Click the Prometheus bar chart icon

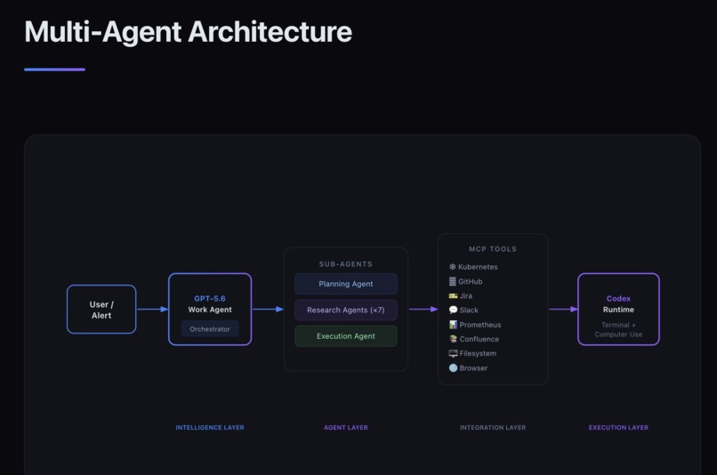tap(453, 325)
